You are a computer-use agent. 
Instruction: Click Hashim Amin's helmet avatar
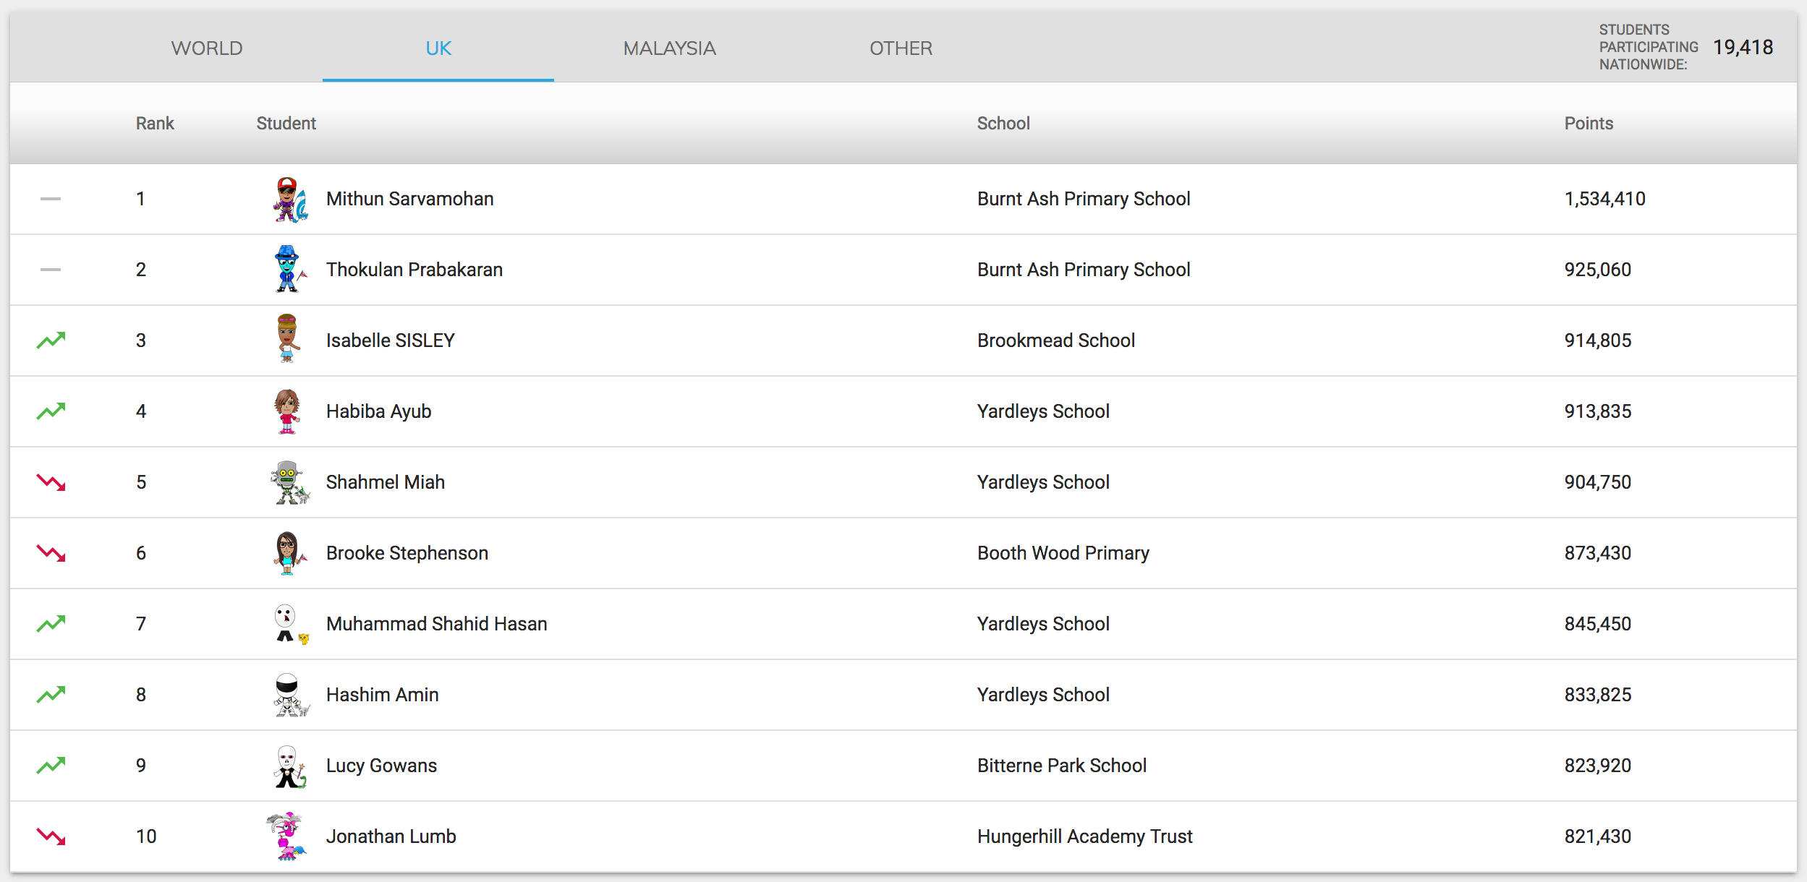[289, 695]
